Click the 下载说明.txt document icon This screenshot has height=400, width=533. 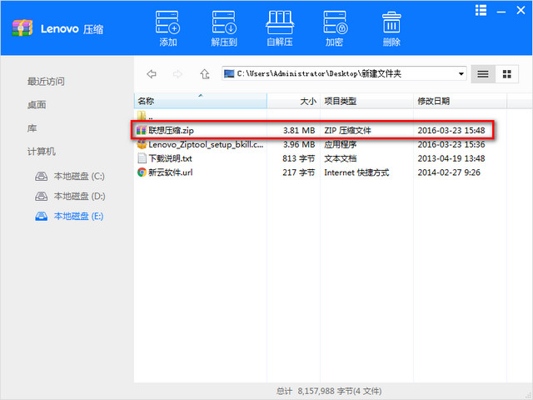coord(142,158)
